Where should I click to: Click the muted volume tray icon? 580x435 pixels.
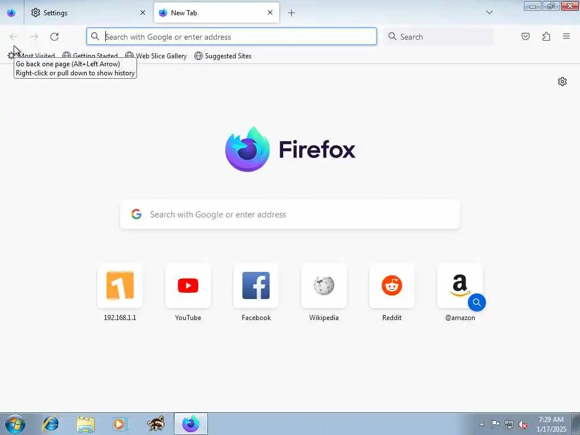click(523, 425)
